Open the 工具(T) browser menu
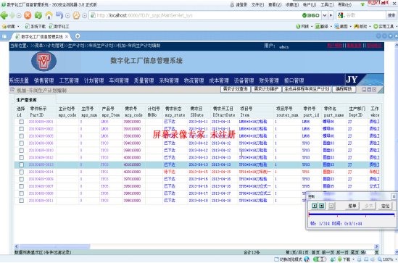 click(327, 4)
